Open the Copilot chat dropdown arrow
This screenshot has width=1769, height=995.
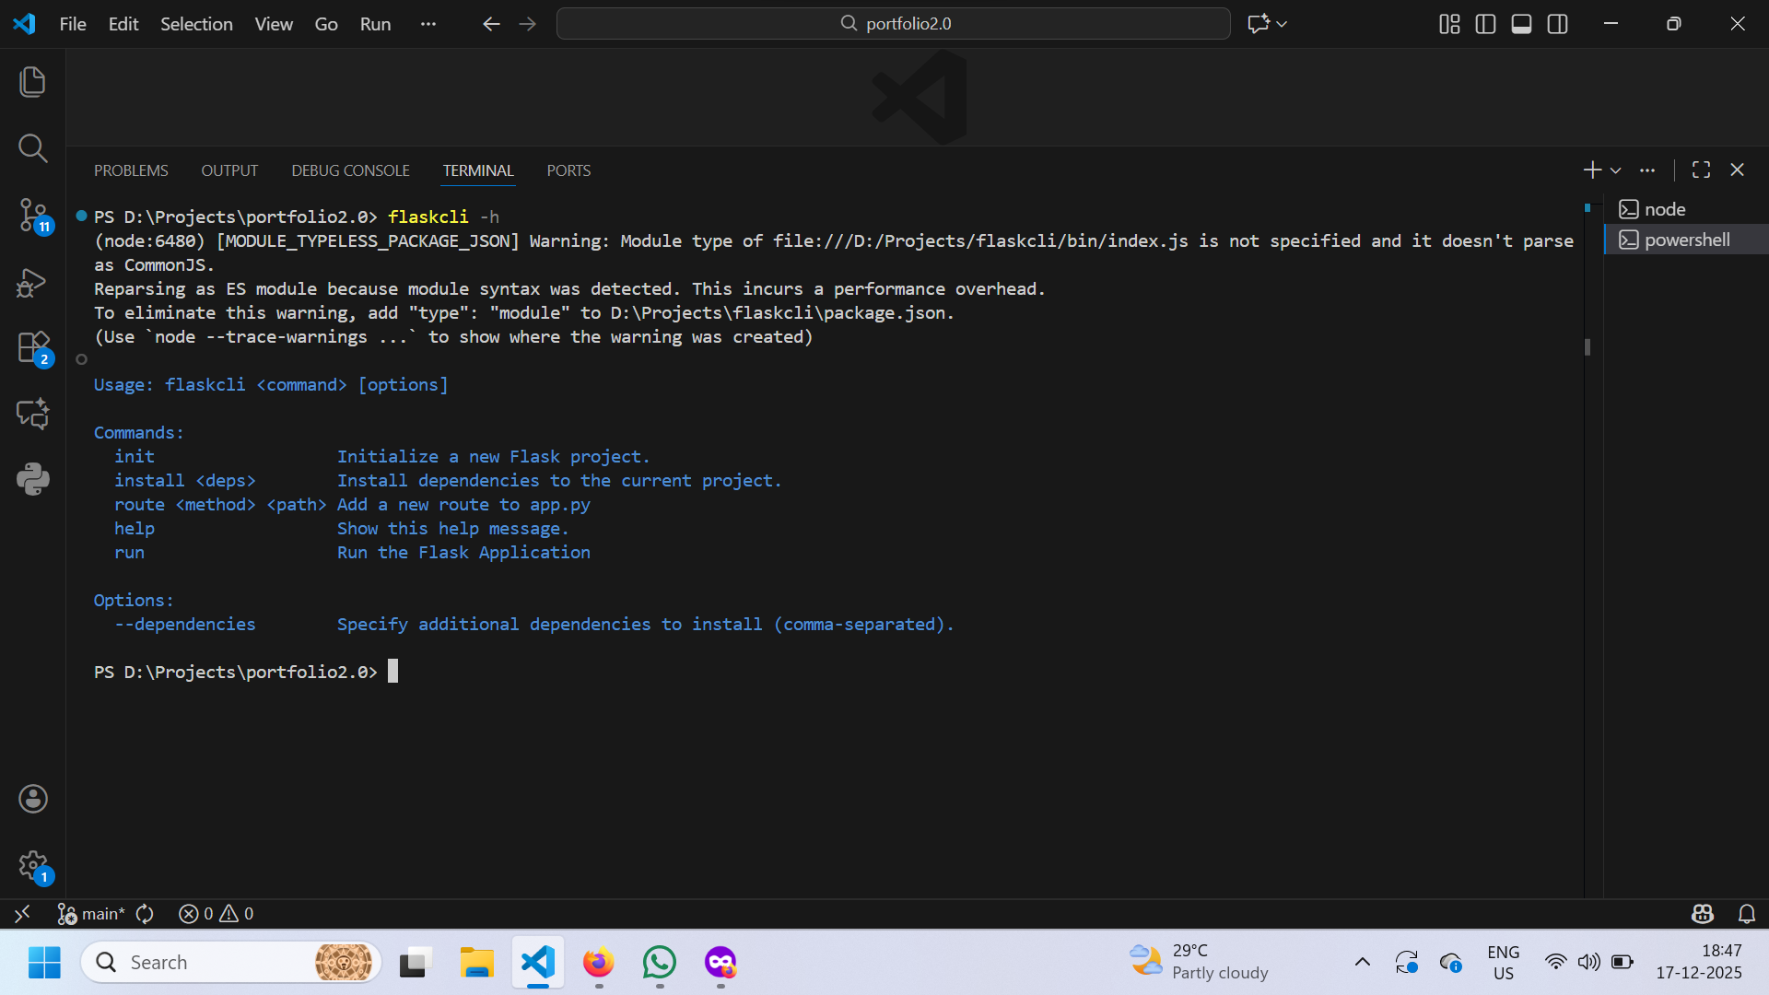[x=1282, y=24]
